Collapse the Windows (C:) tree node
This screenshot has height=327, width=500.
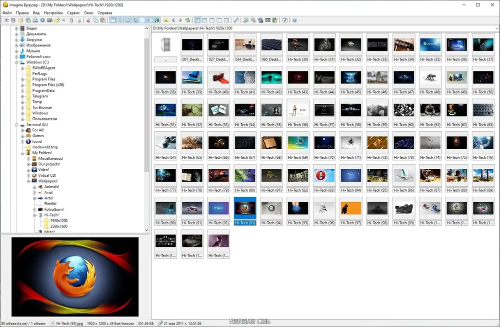[x=16, y=62]
